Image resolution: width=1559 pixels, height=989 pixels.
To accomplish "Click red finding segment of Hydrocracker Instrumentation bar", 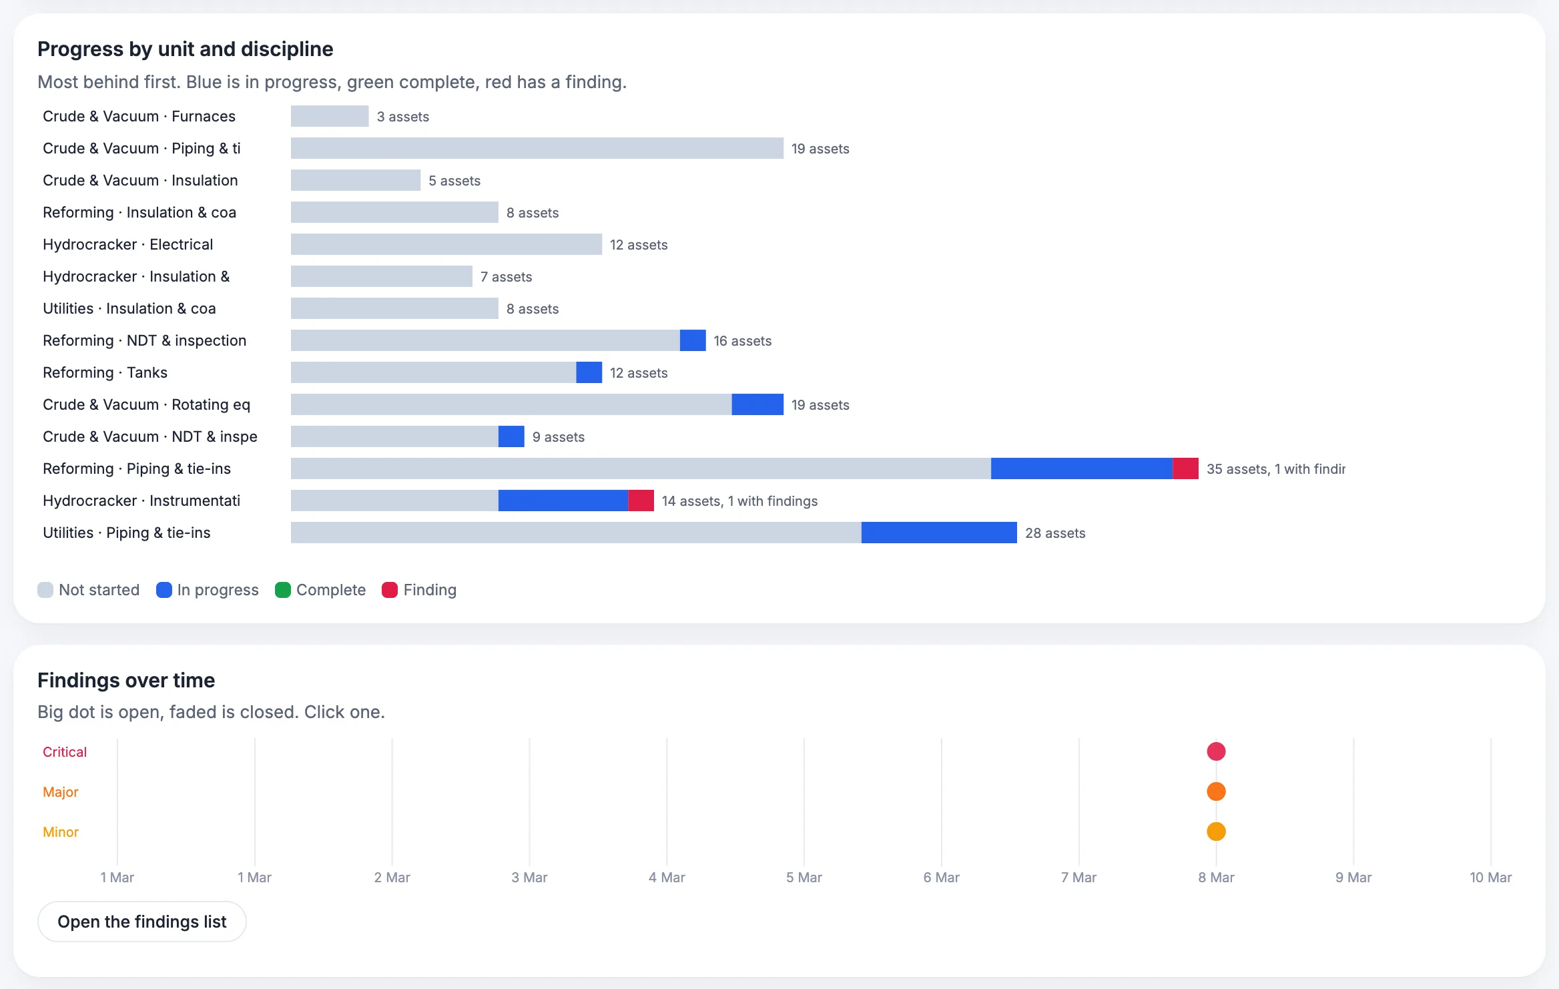I will coord(641,501).
